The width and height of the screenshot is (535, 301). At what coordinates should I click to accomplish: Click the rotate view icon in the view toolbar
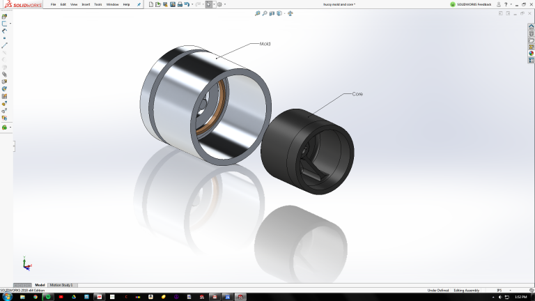[290, 13]
